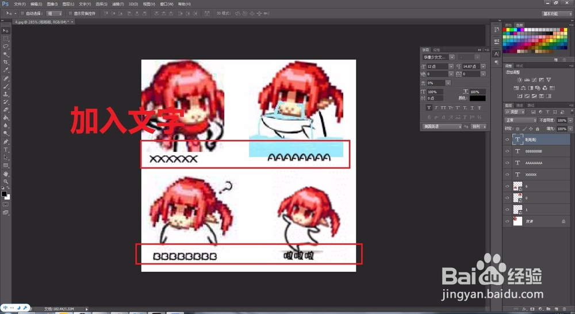Add a Levels adjustment
Viewport: 575px width, 314px height.
click(x=527, y=79)
